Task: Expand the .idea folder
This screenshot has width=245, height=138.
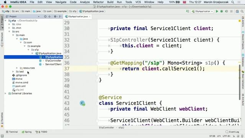Action: point(9,24)
